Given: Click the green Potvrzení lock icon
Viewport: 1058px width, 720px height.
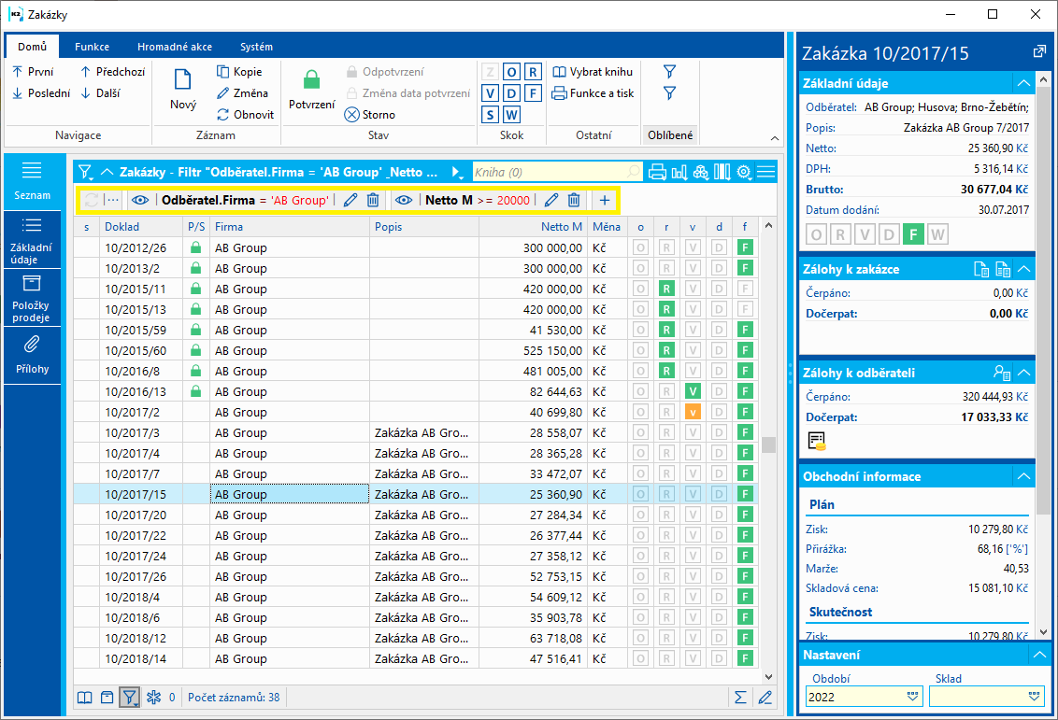Looking at the screenshot, I should click(311, 81).
